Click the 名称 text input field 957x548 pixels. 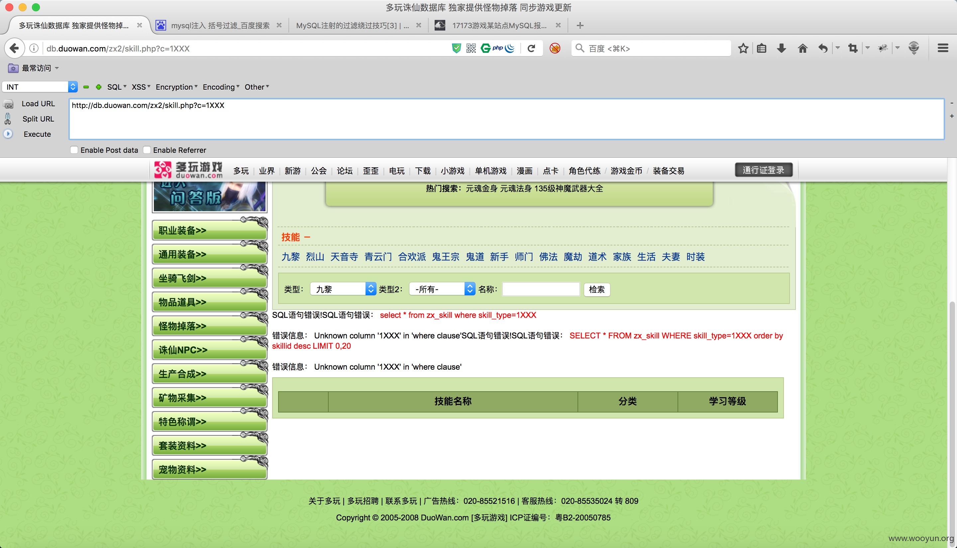[x=541, y=289]
